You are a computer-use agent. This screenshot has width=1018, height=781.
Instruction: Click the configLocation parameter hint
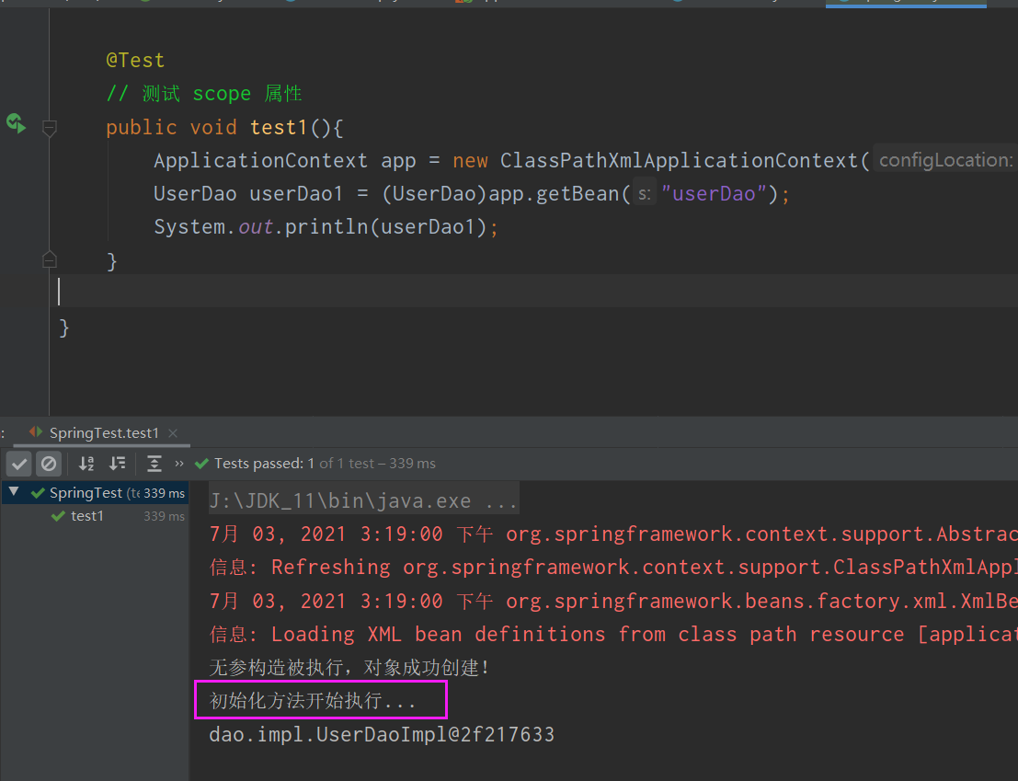944,160
